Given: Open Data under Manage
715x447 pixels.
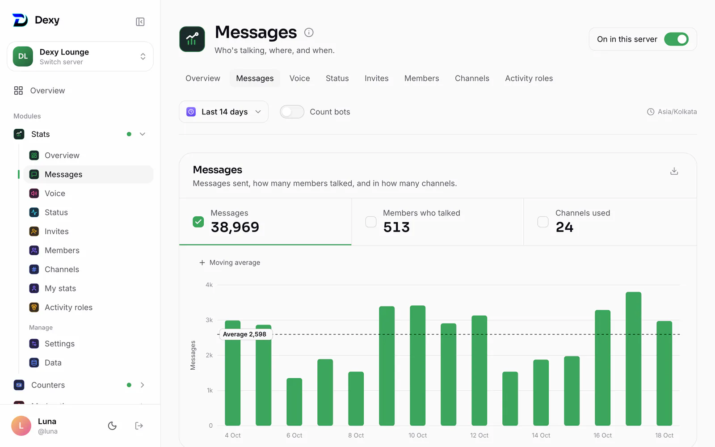Looking at the screenshot, I should pos(88,363).
